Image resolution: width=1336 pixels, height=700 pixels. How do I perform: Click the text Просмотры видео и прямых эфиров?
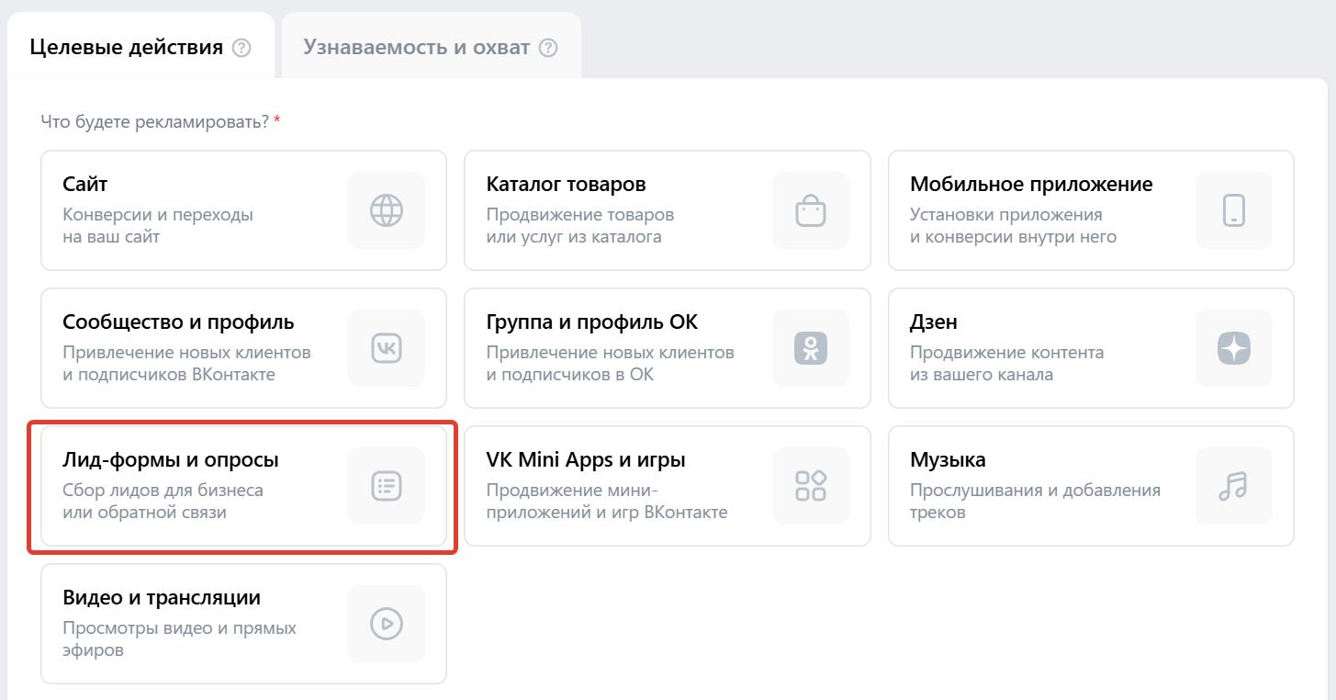point(179,639)
